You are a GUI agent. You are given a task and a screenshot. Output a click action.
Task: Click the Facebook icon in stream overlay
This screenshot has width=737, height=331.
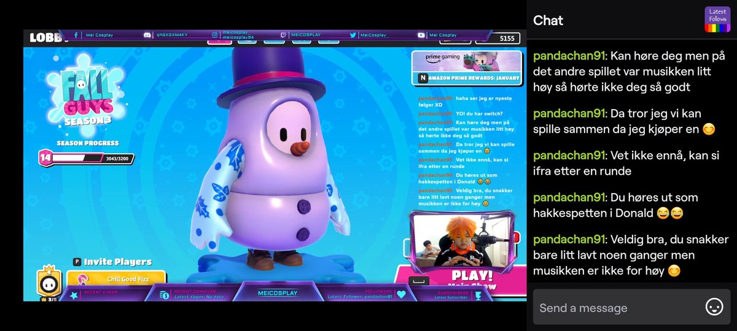[x=76, y=36]
